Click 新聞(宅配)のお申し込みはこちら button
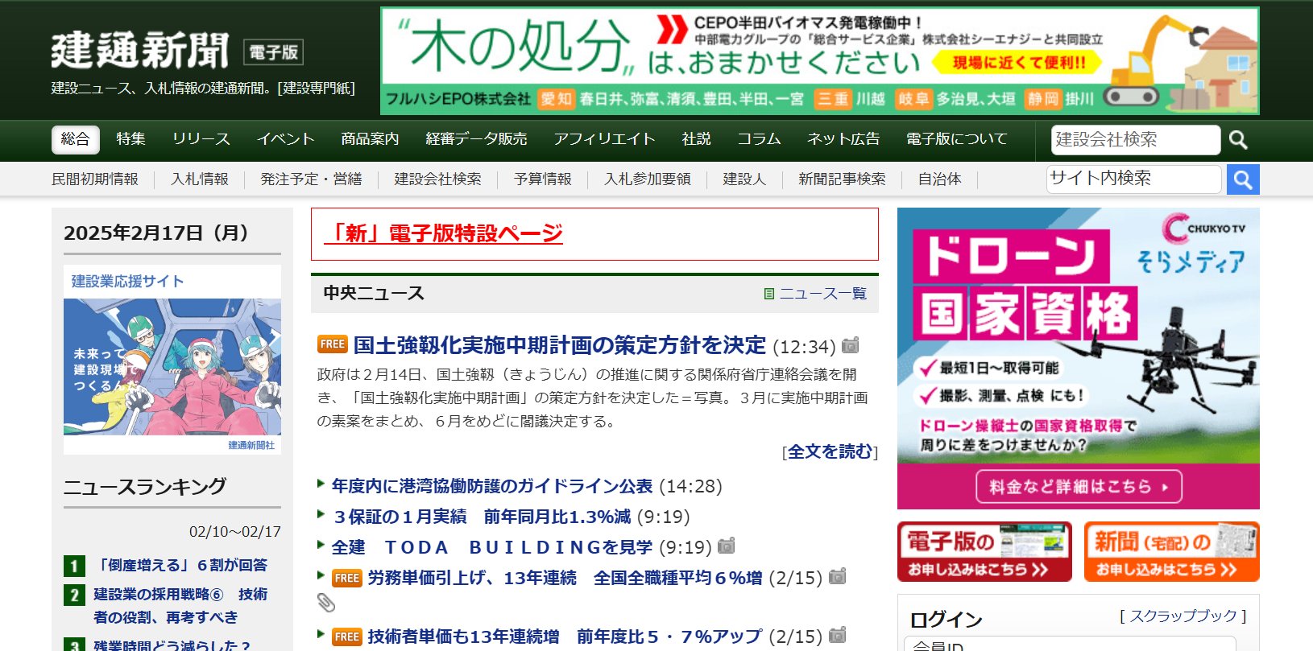This screenshot has width=1313, height=651. (x=1172, y=551)
